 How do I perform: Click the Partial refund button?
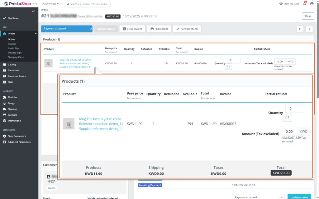187,29
